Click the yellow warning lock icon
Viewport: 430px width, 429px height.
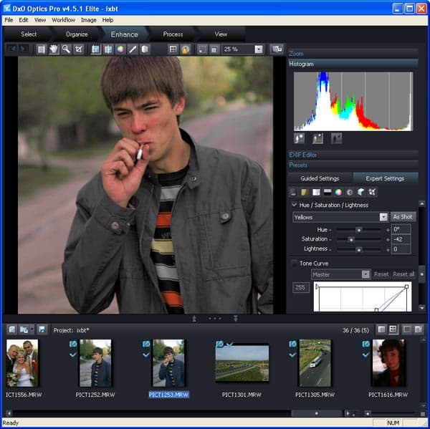186,49
